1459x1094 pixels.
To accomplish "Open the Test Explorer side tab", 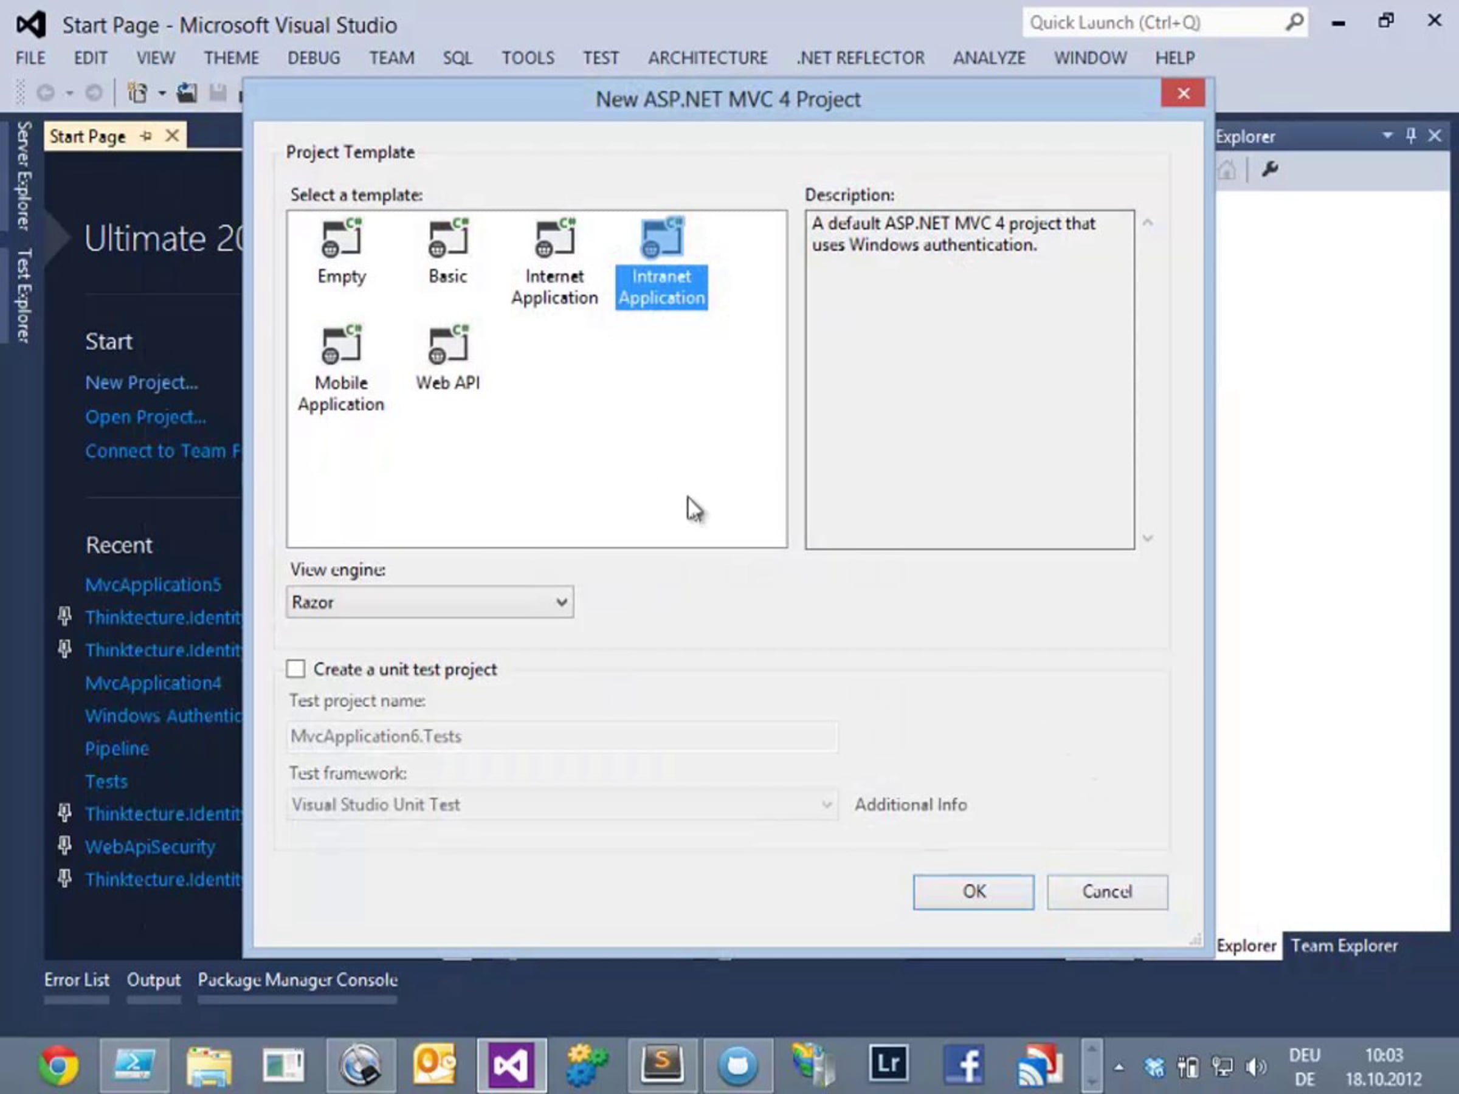I will pyautogui.click(x=24, y=295).
